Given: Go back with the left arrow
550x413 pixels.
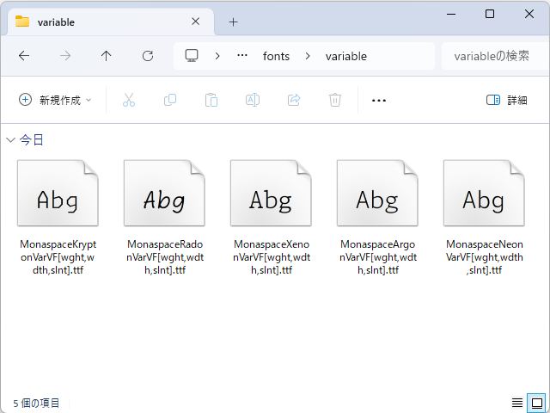Looking at the screenshot, I should tap(24, 56).
